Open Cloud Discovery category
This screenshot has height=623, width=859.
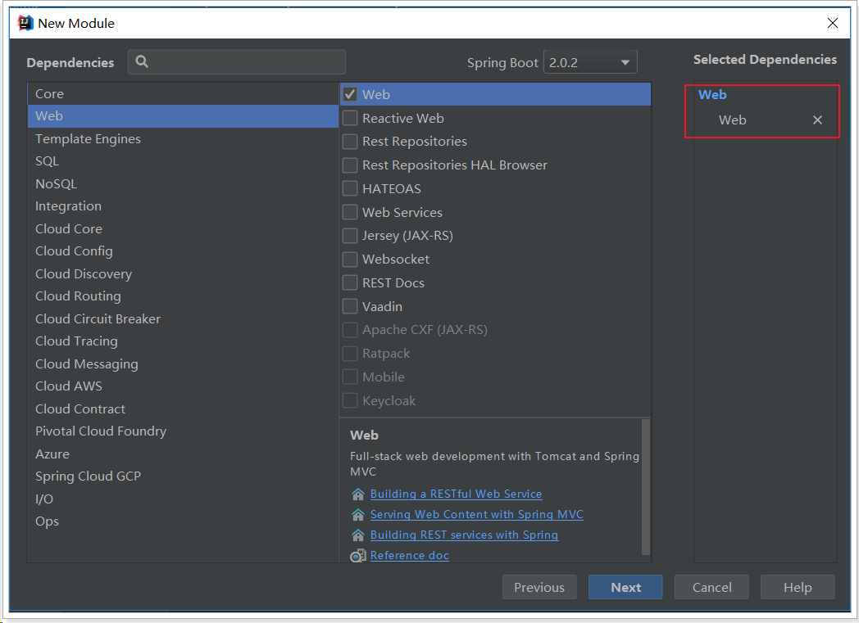click(x=183, y=273)
